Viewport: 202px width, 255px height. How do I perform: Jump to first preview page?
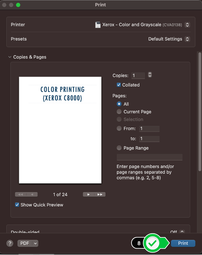pyautogui.click(x=20, y=194)
